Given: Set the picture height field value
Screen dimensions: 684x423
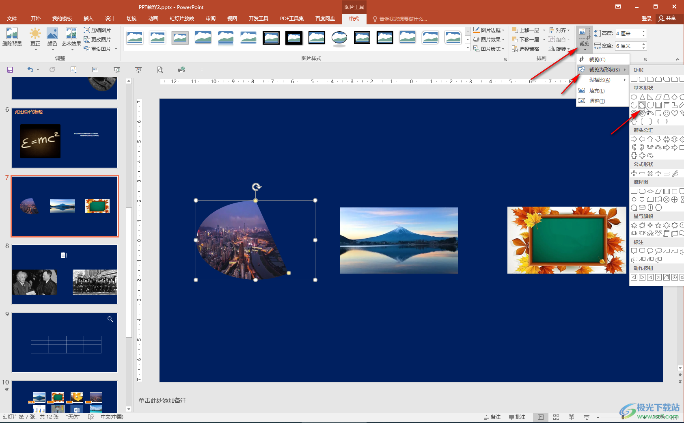Looking at the screenshot, I should tap(628, 33).
